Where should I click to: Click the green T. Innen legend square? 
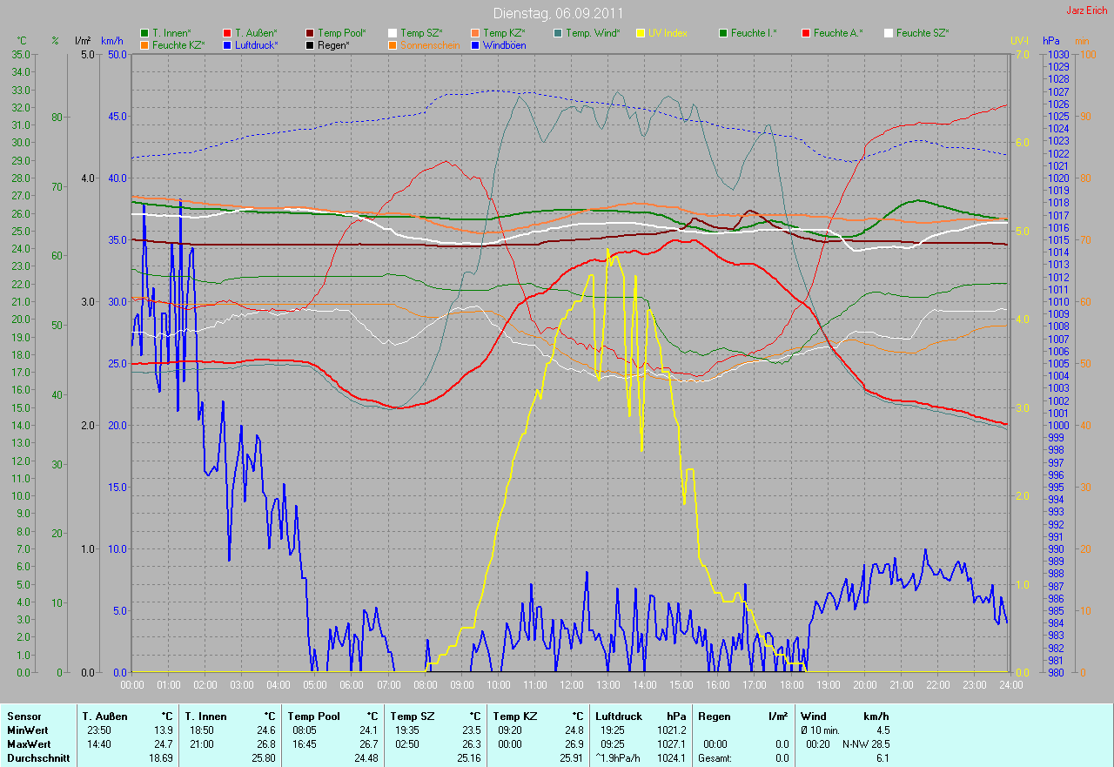(144, 33)
